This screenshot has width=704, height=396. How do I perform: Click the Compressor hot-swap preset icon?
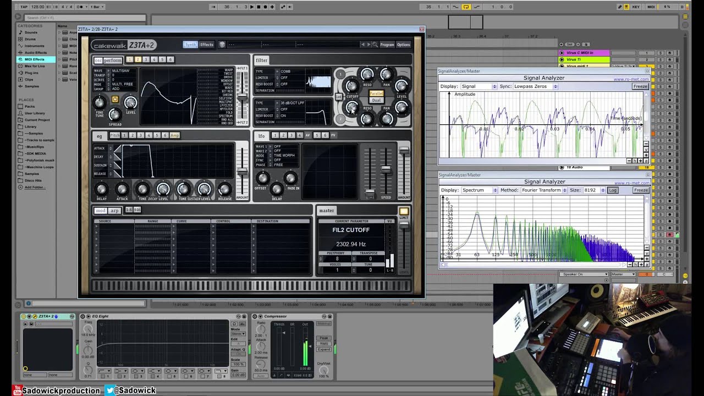click(x=324, y=316)
